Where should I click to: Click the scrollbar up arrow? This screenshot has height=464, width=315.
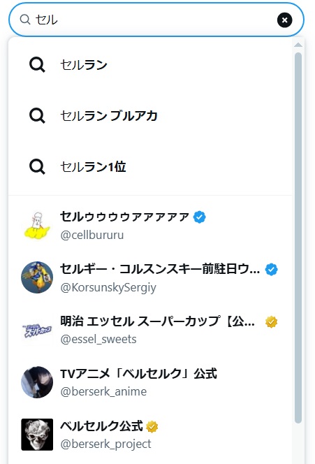[x=298, y=45]
